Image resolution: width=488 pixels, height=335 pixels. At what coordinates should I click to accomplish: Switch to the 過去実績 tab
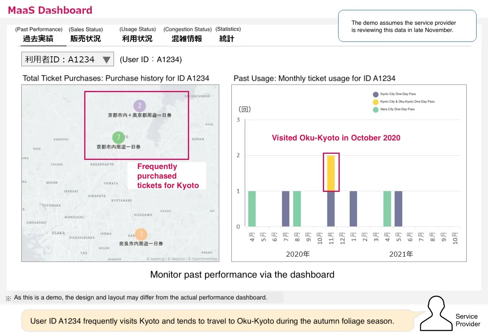pos(38,38)
